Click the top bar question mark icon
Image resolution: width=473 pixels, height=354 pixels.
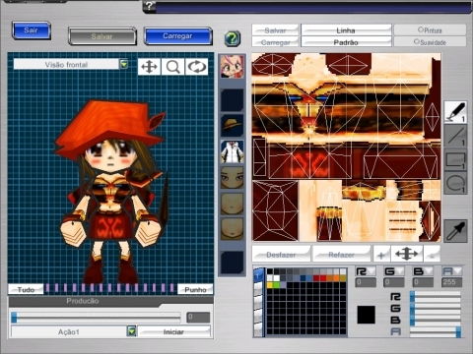pyautogui.click(x=150, y=6)
